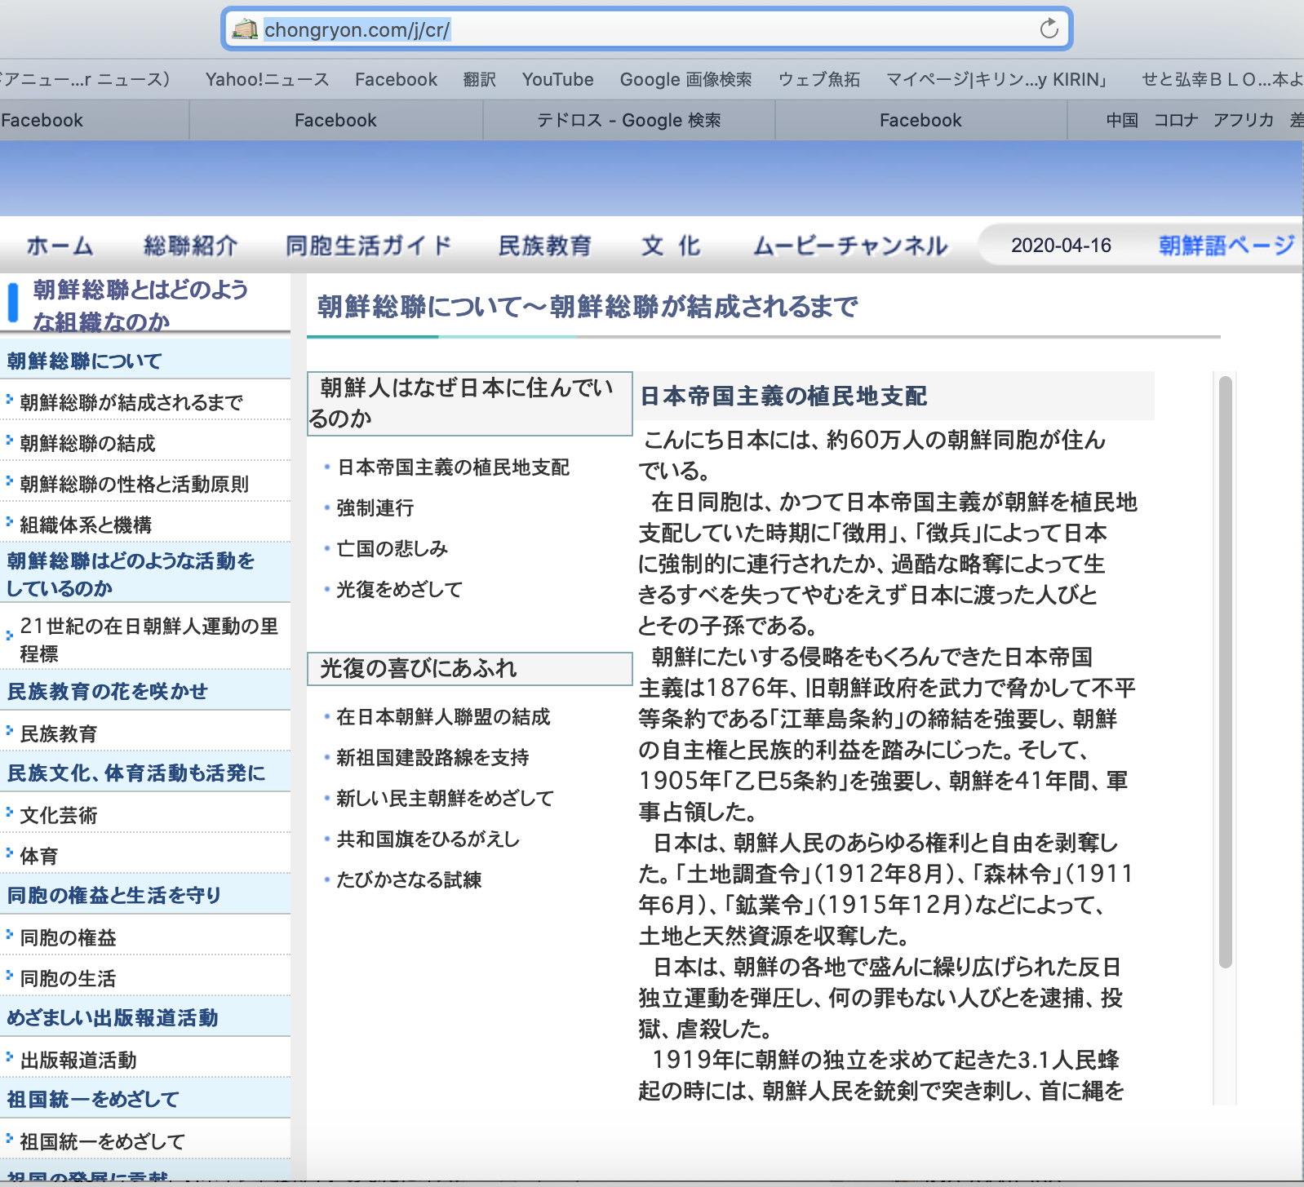
Task: Click the reload page icon in address bar
Action: pos(1049,29)
